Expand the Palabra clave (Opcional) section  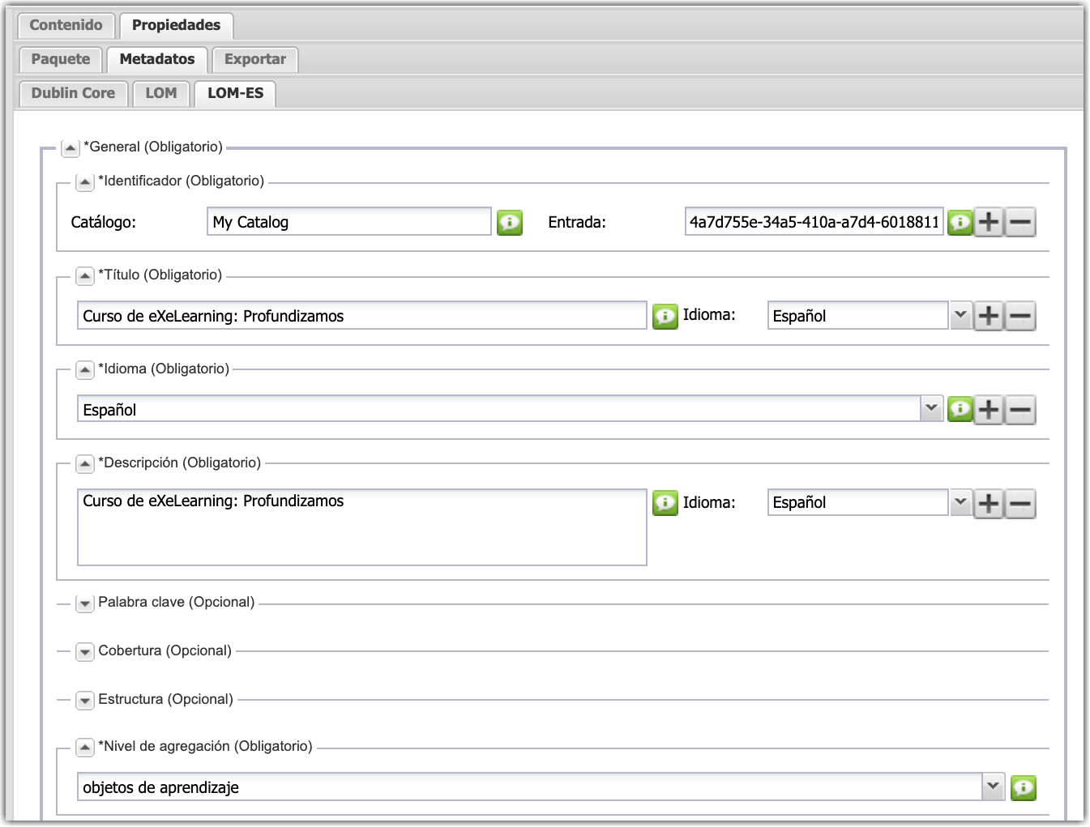85,603
